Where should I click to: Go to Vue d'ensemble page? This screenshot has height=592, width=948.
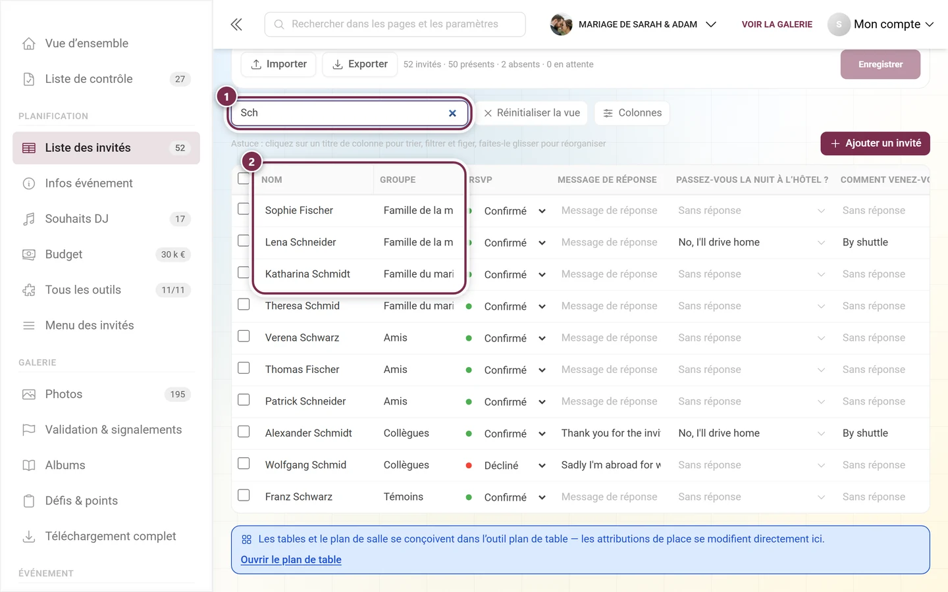click(106, 43)
